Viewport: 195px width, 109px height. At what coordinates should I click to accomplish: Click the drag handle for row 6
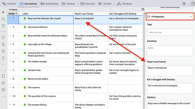[10, 61]
